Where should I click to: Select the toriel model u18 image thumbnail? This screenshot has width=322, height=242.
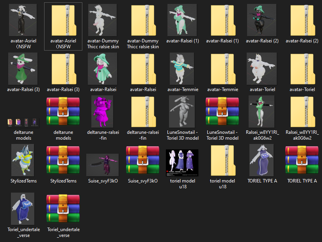(182, 163)
